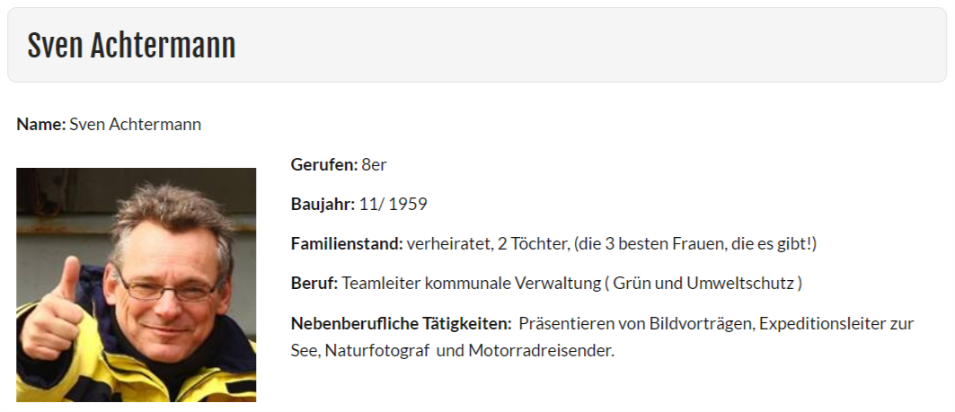The height and width of the screenshot is (412, 955).
Task: Click empty area of the gray header panel
Action: (591, 45)
